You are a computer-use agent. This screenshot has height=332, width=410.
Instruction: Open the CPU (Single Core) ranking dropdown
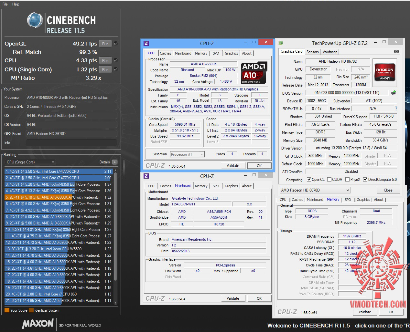[x=31, y=162]
